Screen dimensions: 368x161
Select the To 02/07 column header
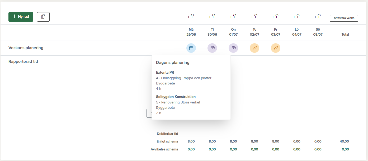[x=254, y=32]
